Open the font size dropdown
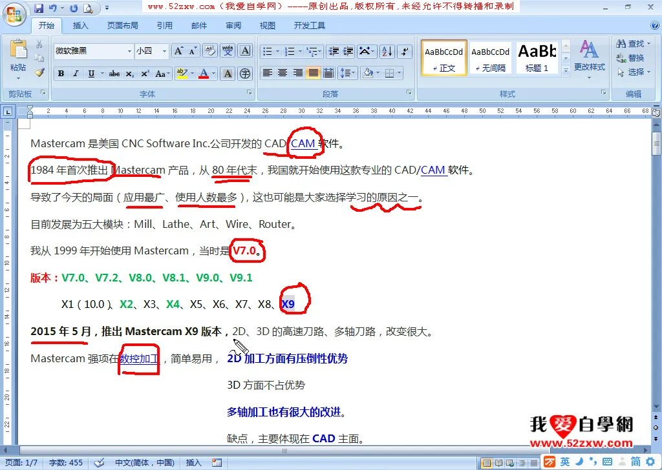The width and height of the screenshot is (662, 470). [x=164, y=51]
